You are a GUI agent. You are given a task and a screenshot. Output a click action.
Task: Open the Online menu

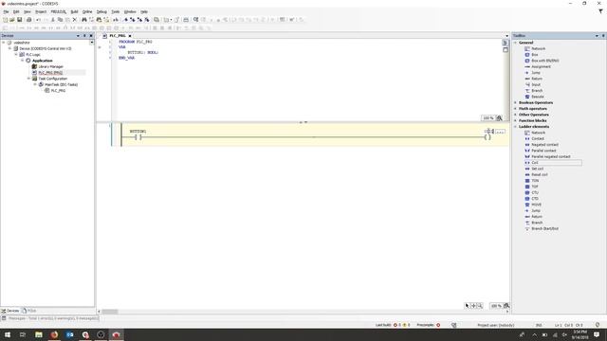click(x=87, y=12)
